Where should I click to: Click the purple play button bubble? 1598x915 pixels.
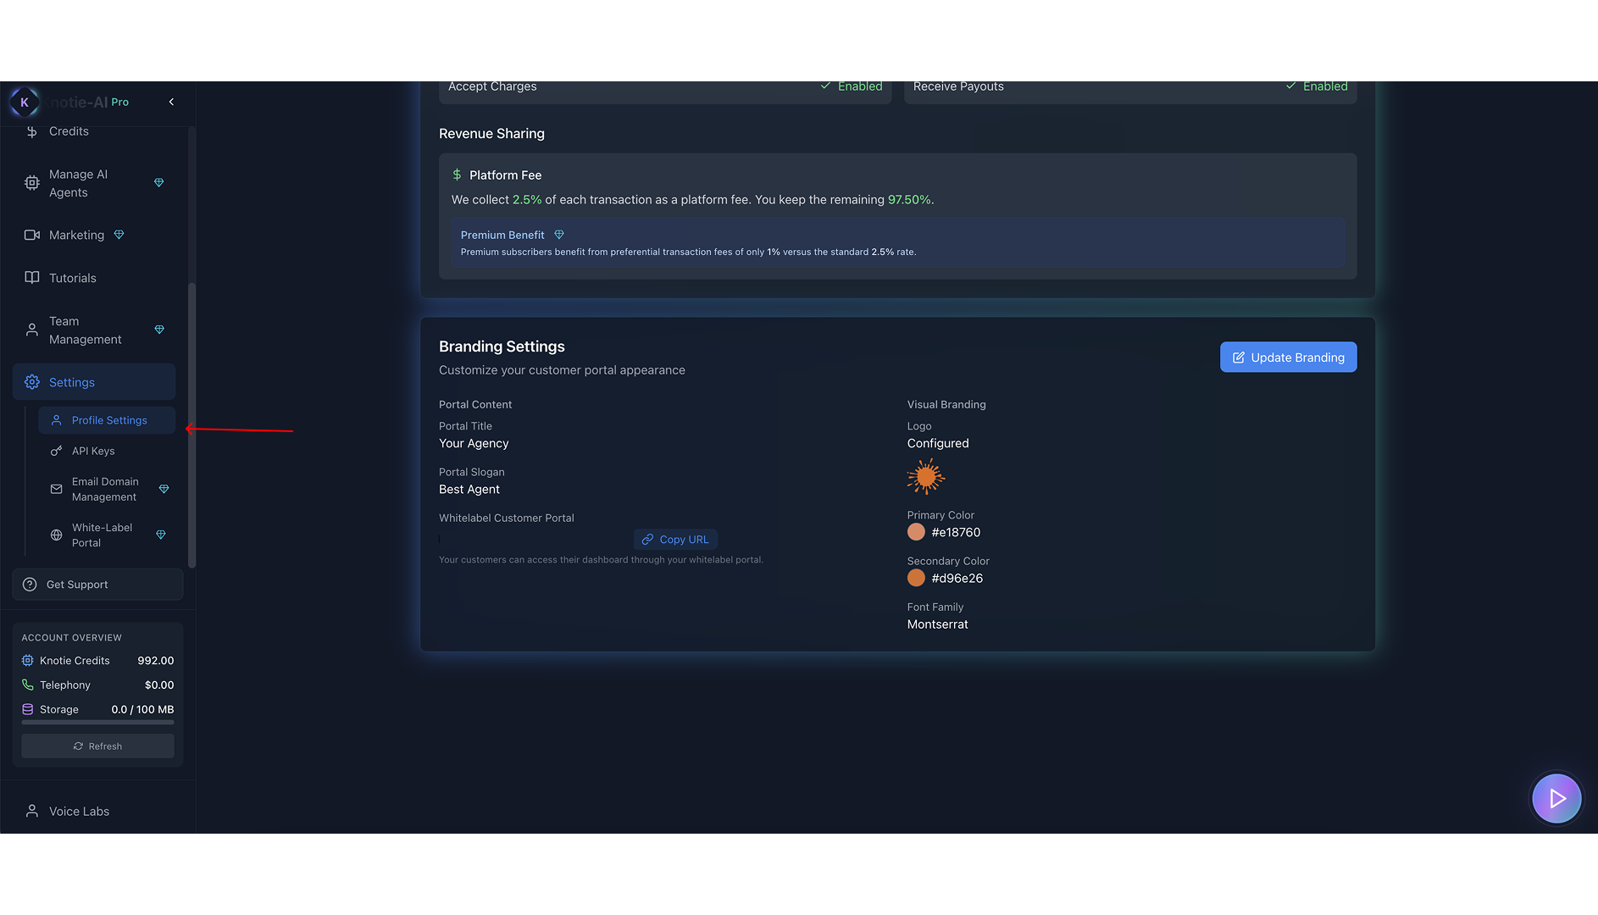(x=1556, y=798)
